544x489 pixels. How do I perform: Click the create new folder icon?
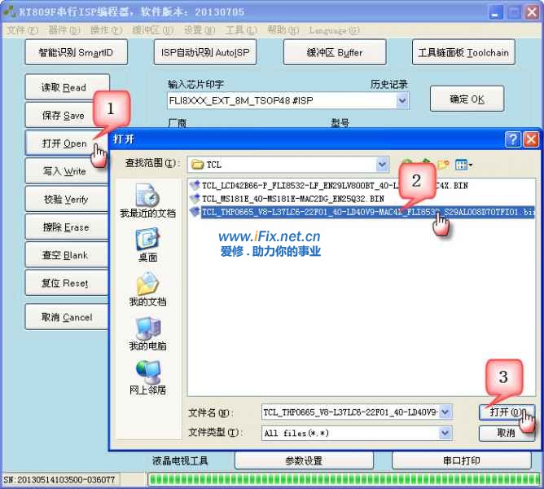point(441,164)
